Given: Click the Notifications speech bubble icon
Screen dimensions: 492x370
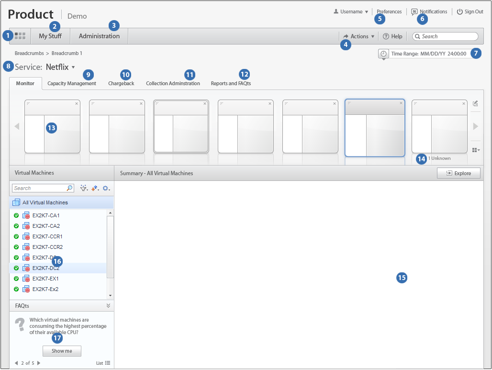Looking at the screenshot, I should tap(414, 12).
